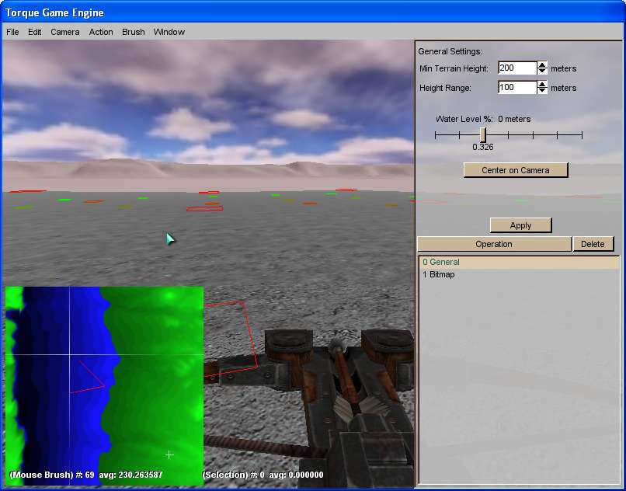Open the Edit menu
This screenshot has width=626, height=491.
[x=35, y=32]
